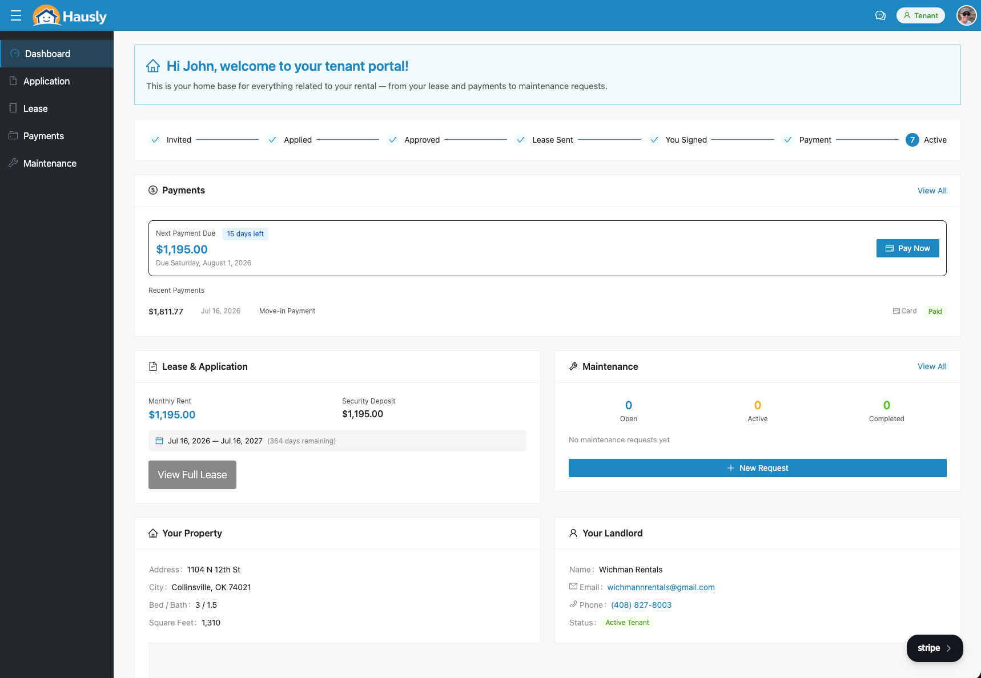981x678 pixels.
Task: Click the Your Landlord person icon
Action: click(x=573, y=533)
